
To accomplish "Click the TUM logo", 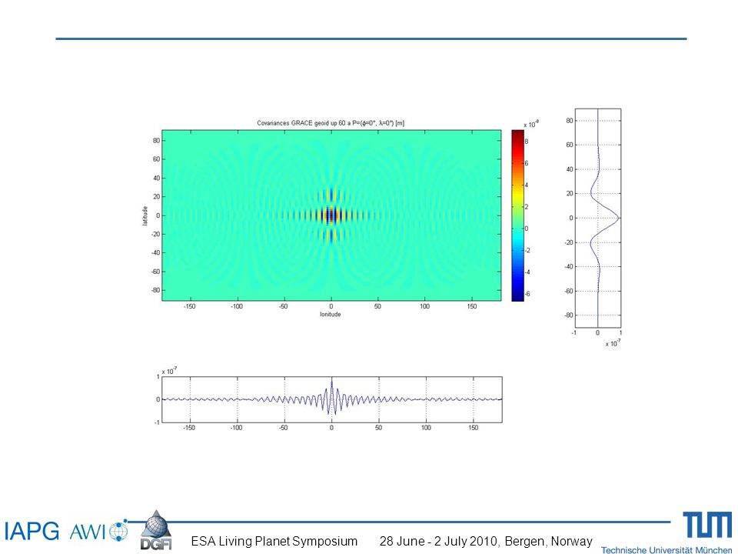I will point(707,524).
